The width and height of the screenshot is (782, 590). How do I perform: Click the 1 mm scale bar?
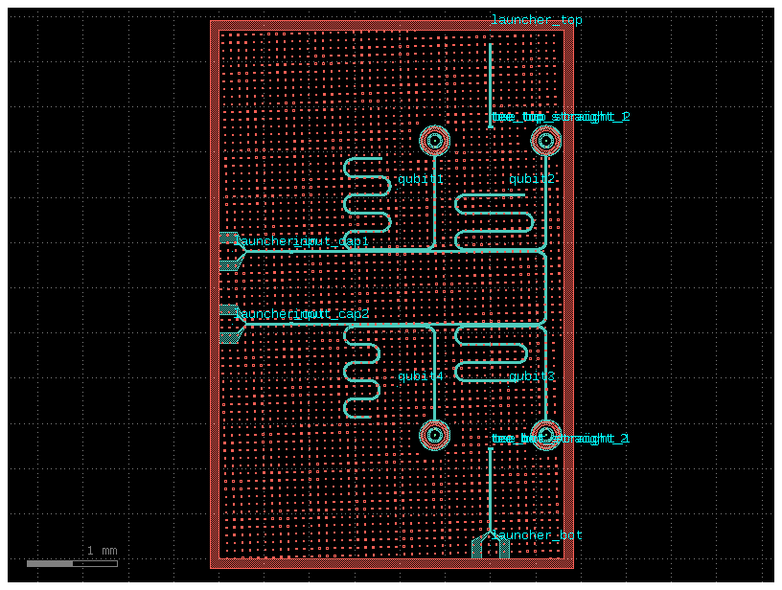coord(72,563)
